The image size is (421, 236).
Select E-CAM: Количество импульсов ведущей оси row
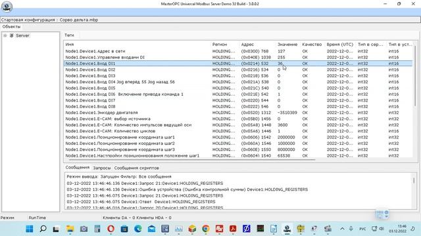(x=238, y=125)
